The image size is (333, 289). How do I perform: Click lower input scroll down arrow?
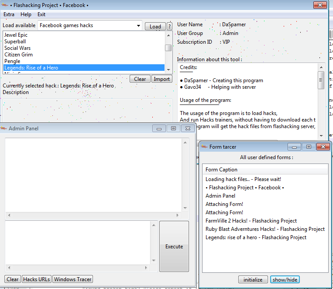(x=154, y=261)
